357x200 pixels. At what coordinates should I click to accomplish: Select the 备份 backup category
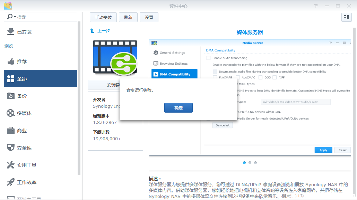tap(41, 96)
